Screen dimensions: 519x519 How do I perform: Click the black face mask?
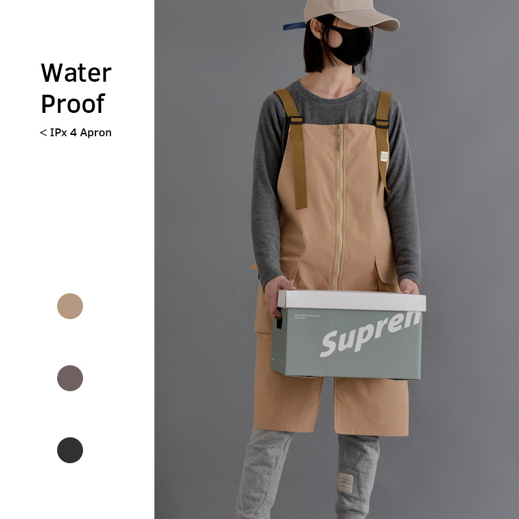point(352,45)
